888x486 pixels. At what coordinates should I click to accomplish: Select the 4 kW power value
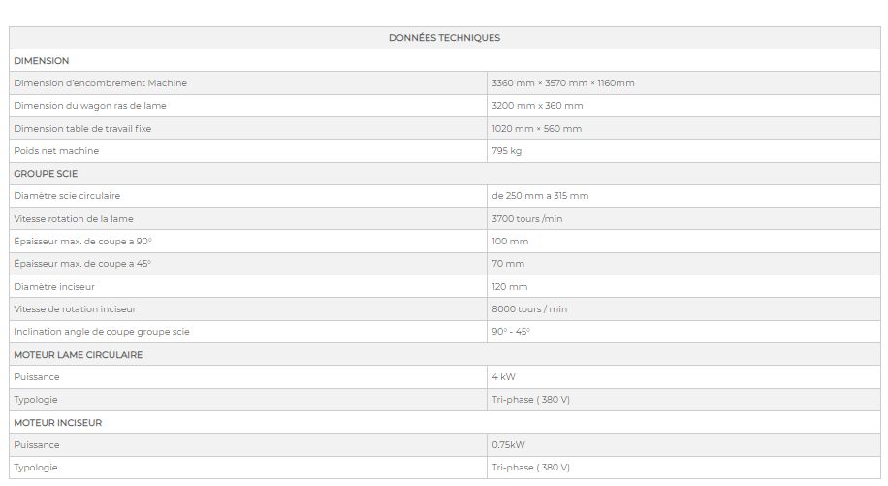coord(504,377)
